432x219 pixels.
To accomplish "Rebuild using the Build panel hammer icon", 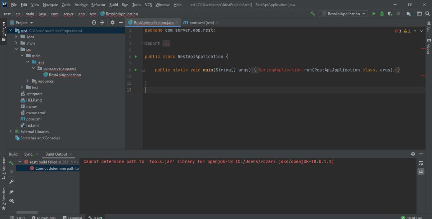I will tap(11, 163).
